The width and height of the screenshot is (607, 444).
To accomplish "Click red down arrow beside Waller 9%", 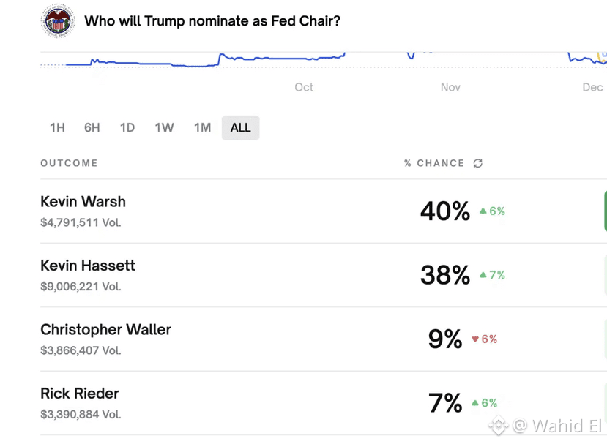I will coord(475,339).
